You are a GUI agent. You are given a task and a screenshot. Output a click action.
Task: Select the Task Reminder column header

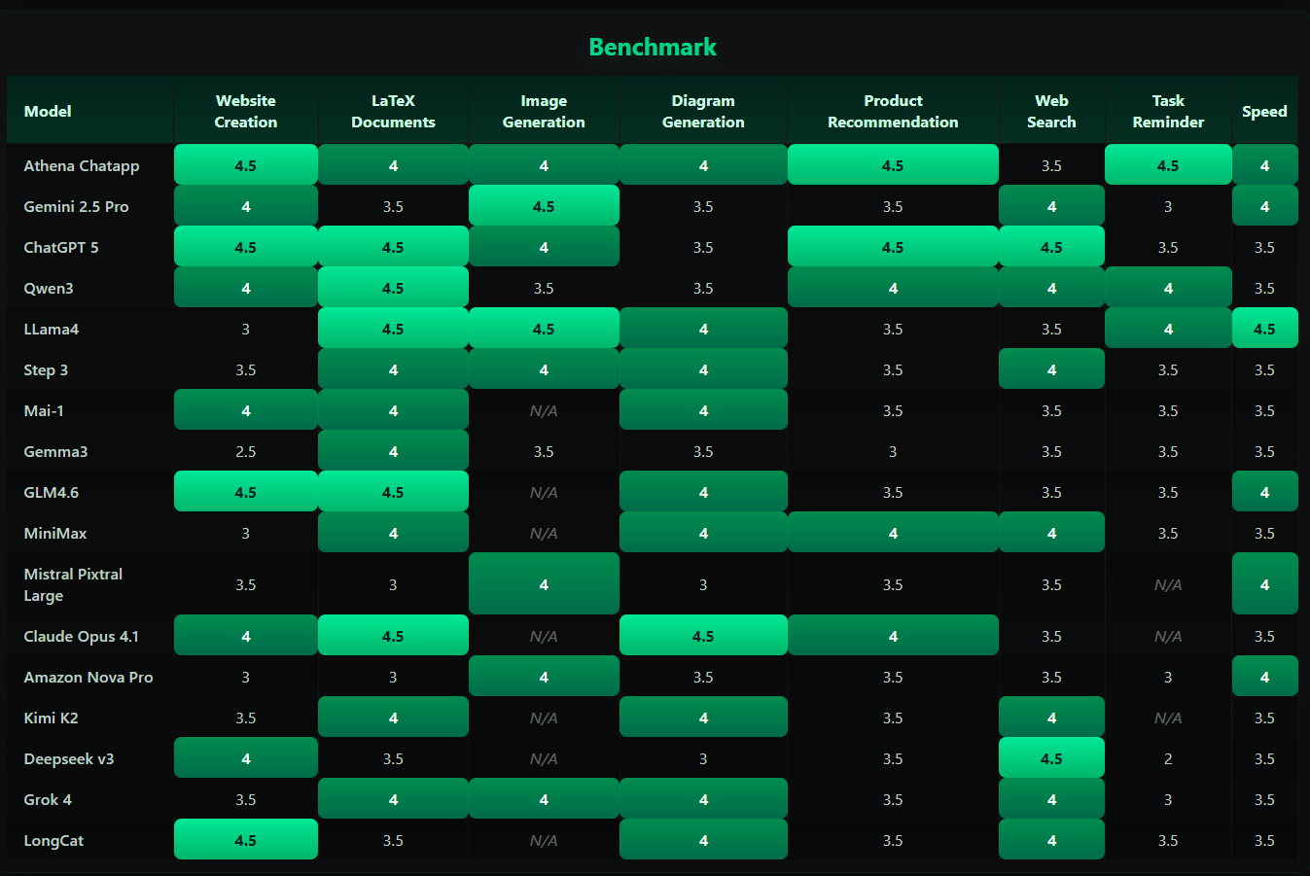coord(1168,112)
